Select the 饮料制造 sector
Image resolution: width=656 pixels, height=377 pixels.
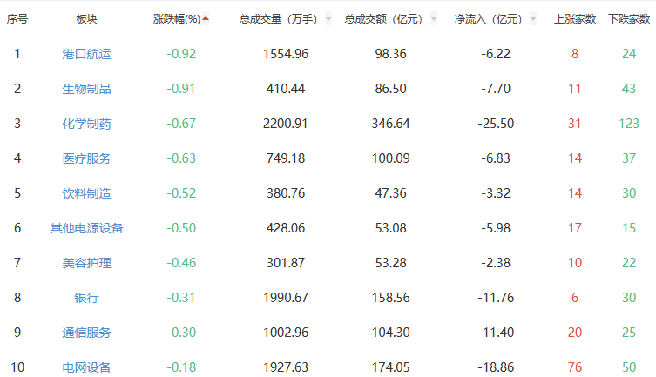tap(87, 193)
